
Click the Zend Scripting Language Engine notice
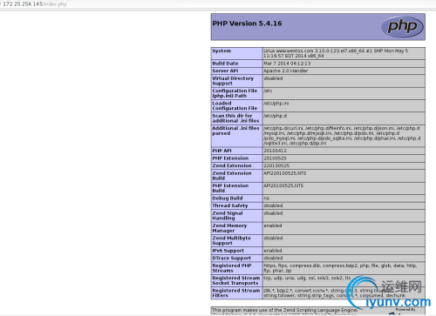point(285,310)
